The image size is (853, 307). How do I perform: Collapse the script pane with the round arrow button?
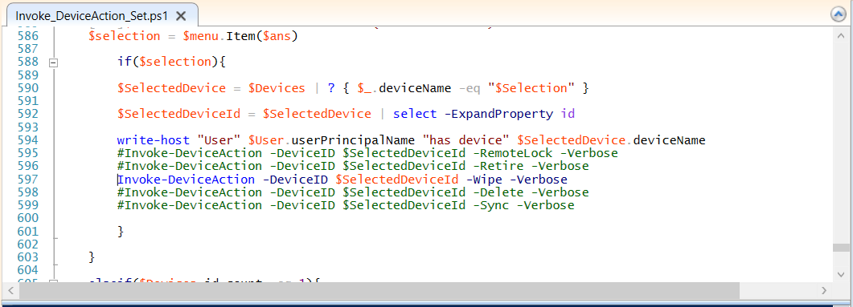[839, 14]
